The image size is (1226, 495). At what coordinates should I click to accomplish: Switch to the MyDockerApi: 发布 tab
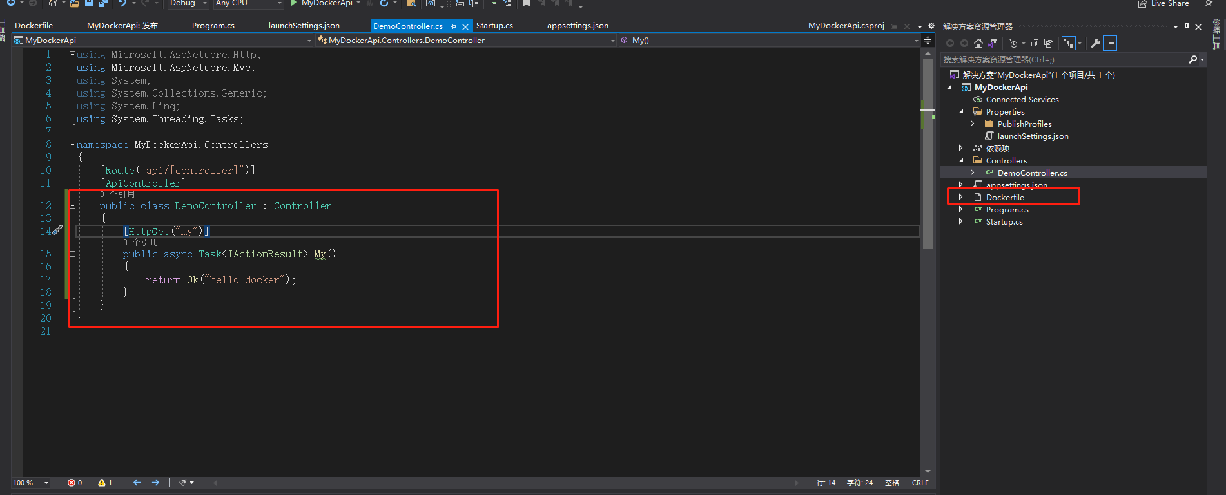(122, 26)
